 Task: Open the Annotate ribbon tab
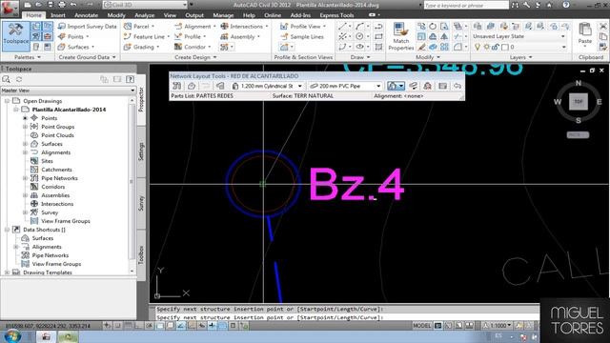(86, 15)
